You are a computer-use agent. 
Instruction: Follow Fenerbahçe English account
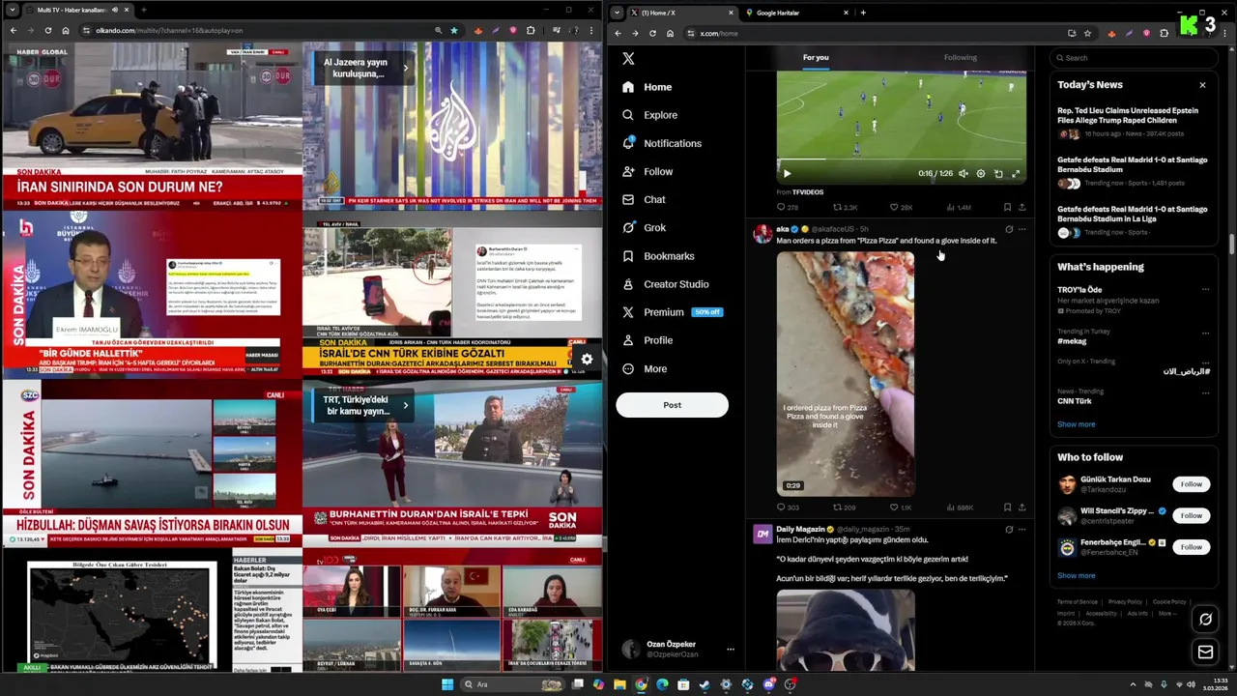1191,547
